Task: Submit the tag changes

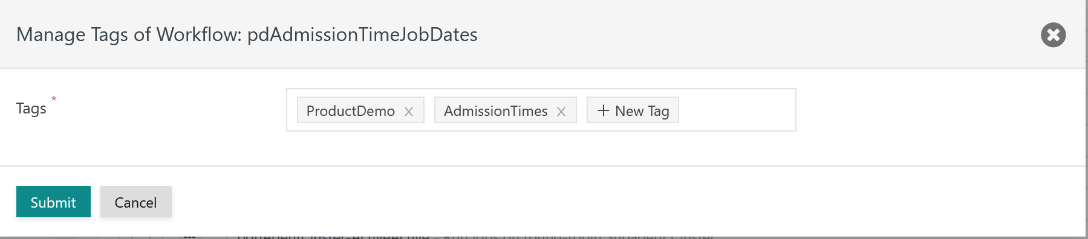Action: [x=53, y=202]
